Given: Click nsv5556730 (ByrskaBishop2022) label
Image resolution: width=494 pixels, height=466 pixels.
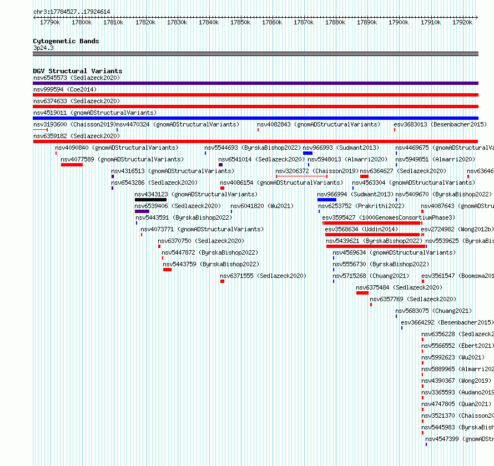Looking at the screenshot, I should click(x=381, y=264).
